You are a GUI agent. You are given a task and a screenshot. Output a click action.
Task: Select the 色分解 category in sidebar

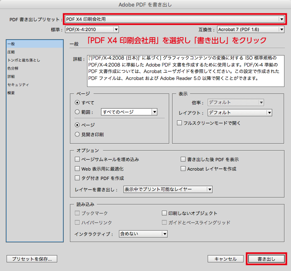click(35, 69)
